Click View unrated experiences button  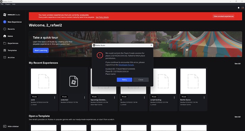click(x=223, y=16)
